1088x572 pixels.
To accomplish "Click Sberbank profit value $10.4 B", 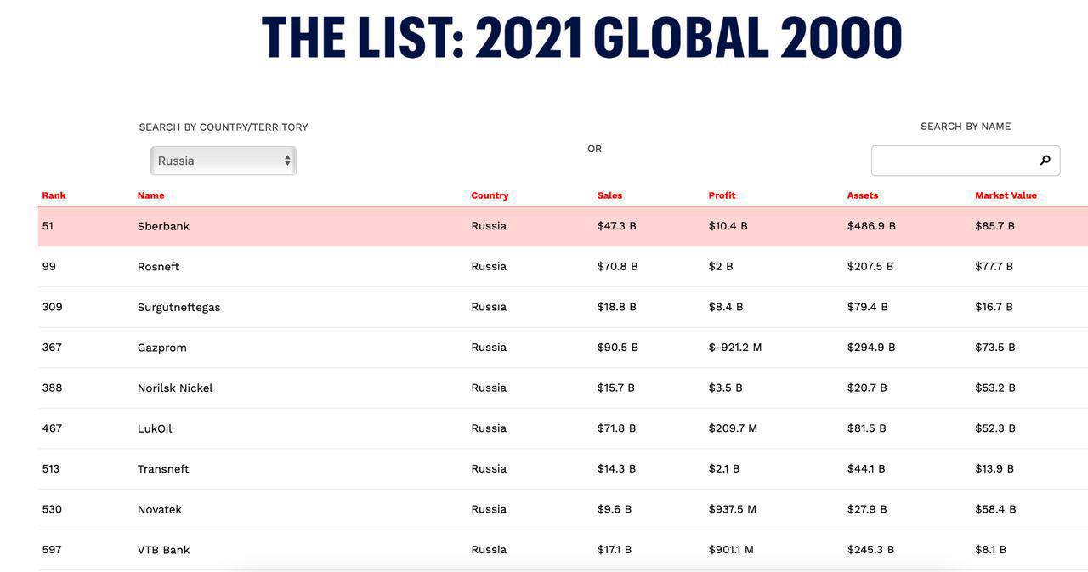I will pyautogui.click(x=728, y=226).
